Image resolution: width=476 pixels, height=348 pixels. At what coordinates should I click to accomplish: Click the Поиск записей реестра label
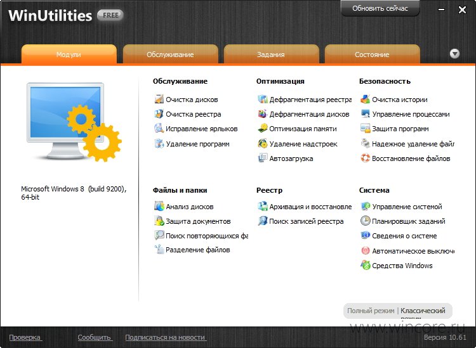[307, 221]
